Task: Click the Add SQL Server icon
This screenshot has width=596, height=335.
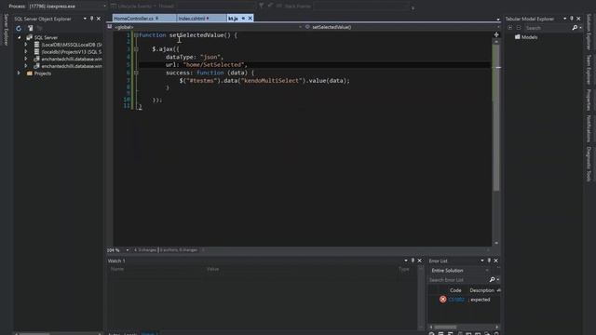Action: 31,29
